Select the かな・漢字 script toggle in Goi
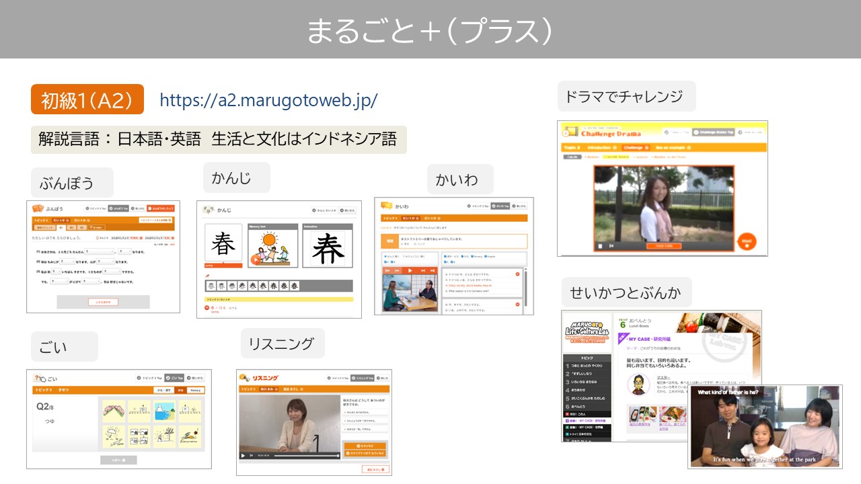This screenshot has height=484, width=861. 163,390
